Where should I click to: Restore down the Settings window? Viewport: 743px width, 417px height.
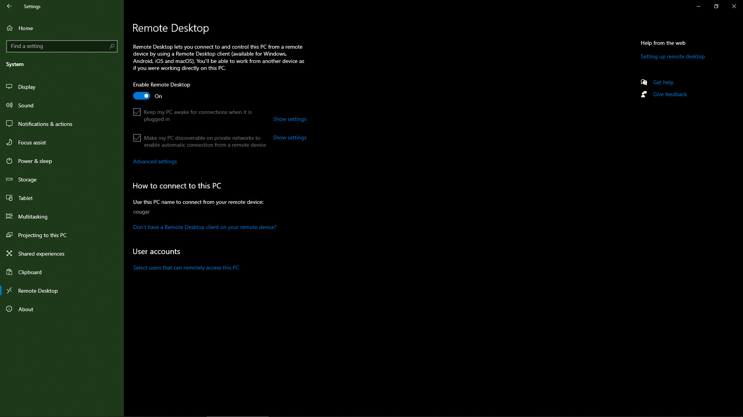point(716,6)
